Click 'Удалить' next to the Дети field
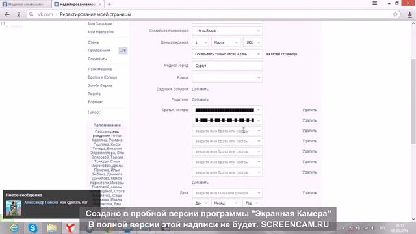The image size is (416, 234). [x=309, y=193]
